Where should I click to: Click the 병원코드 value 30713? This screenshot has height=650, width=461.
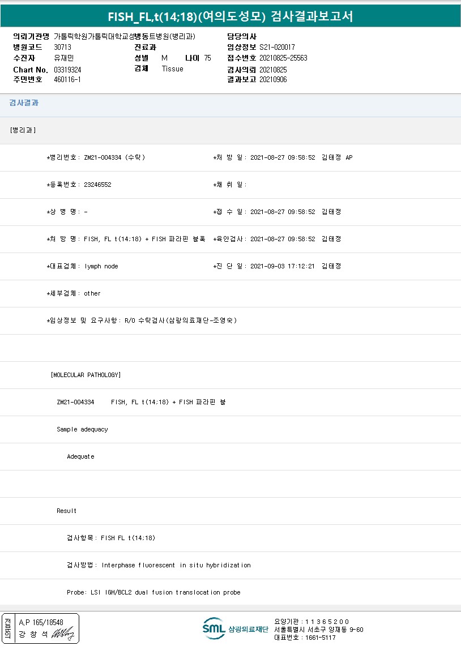[x=62, y=48]
